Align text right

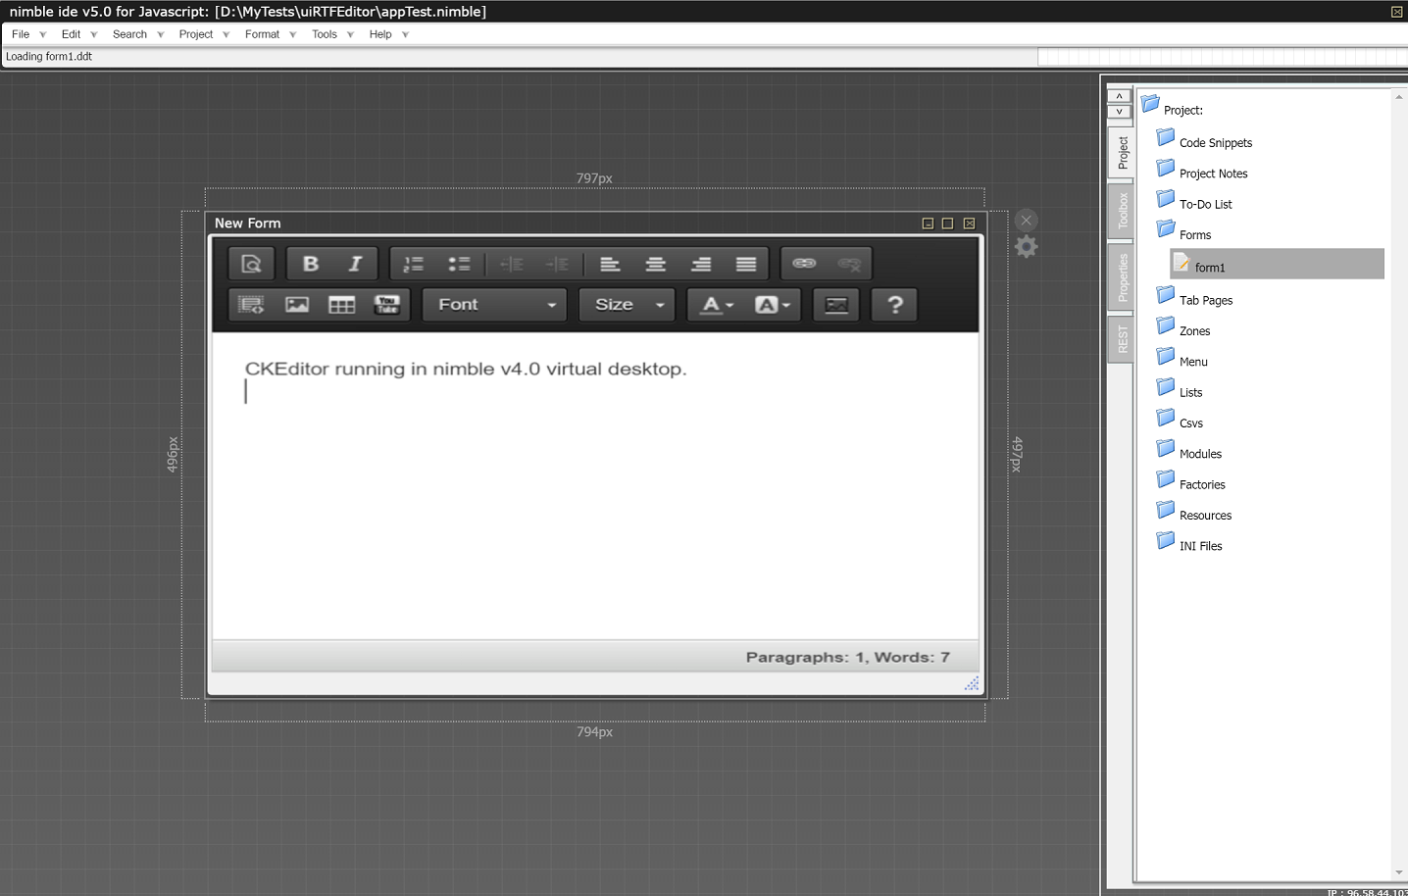tap(700, 264)
